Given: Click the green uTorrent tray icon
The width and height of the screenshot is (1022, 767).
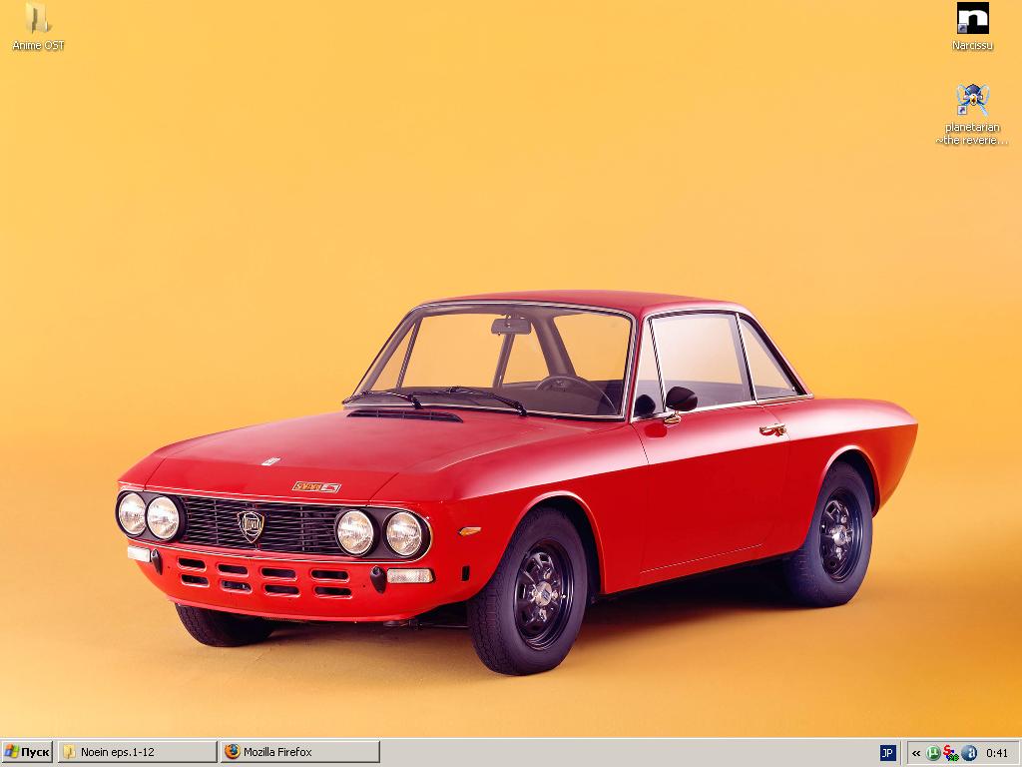Looking at the screenshot, I should pos(933,753).
